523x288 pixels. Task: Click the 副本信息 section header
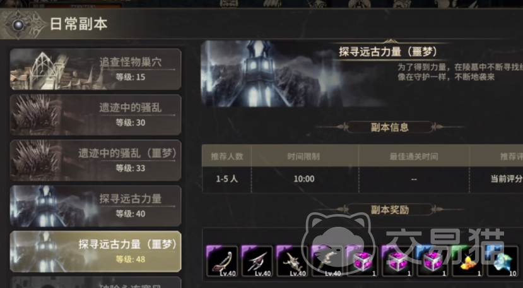click(x=390, y=128)
